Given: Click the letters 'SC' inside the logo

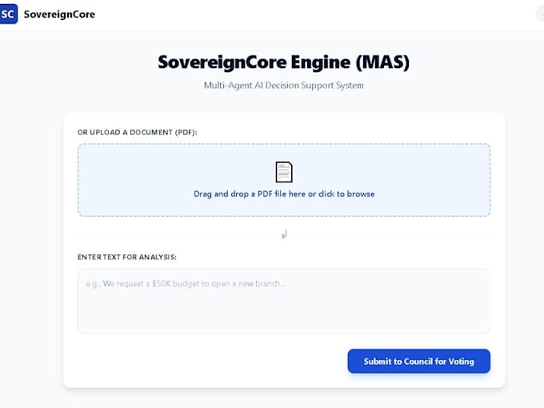Looking at the screenshot, I should tap(7, 14).
